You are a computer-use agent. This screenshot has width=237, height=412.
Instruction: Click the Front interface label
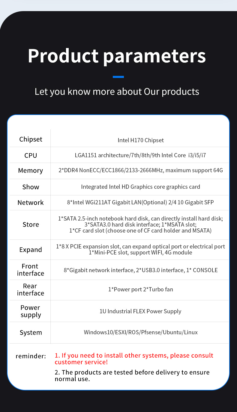click(x=31, y=270)
